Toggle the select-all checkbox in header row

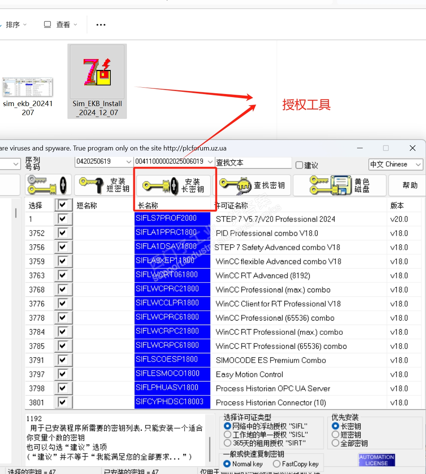(x=63, y=205)
